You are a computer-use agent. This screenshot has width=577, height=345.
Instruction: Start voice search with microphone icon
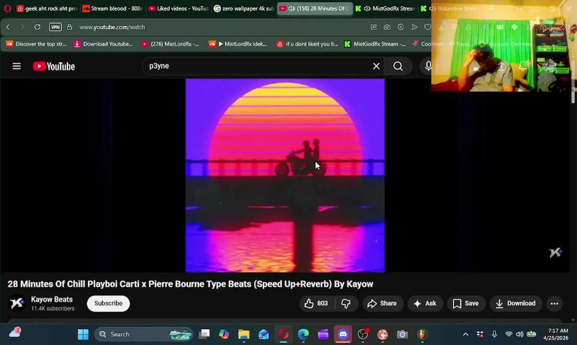tap(428, 66)
